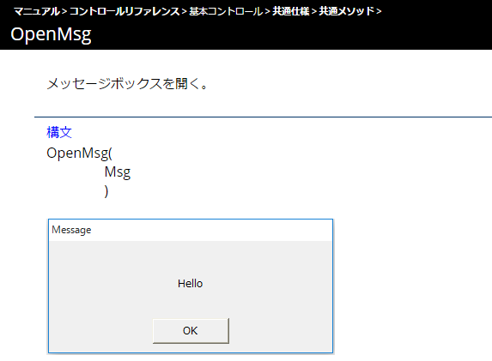Open 基本コントロール breadcrumb link

point(226,11)
